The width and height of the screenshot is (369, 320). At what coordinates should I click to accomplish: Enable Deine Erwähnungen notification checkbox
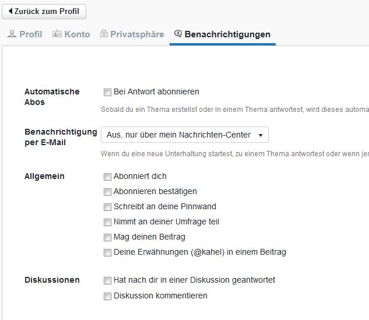(x=107, y=253)
